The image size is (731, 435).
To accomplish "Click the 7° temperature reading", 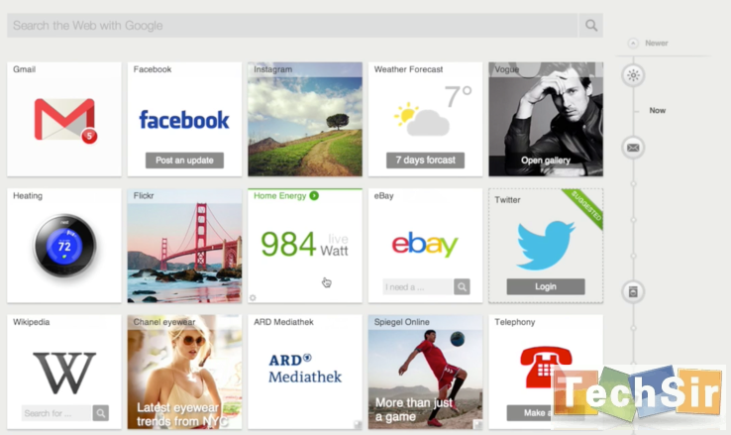I will [x=458, y=96].
